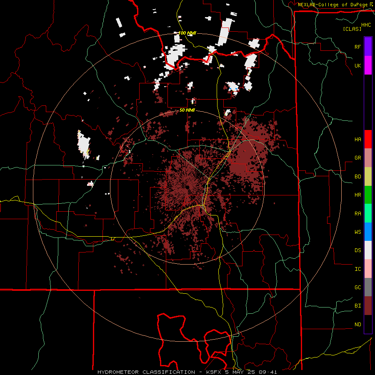Click the BI brown legend swatch
375x375 pixels.
point(368,306)
